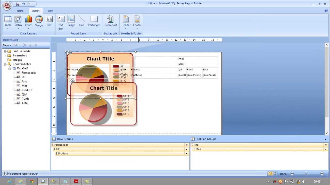This screenshot has width=330, height=185.
Task: Open the New dropdown in Report Data
Action: click(x=7, y=45)
